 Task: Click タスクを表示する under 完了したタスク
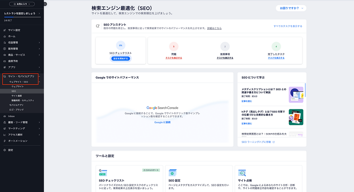[276, 58]
